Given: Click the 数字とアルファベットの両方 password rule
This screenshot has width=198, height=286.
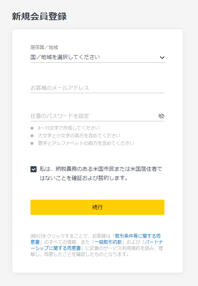Looking at the screenshot, I should pos(86,143).
